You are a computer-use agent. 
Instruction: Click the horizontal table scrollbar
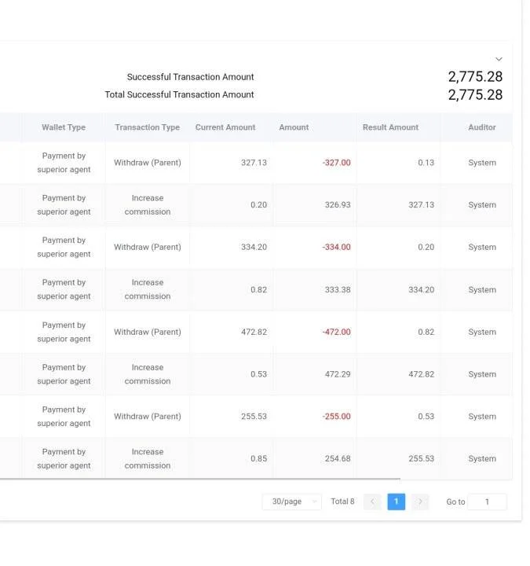[200, 479]
